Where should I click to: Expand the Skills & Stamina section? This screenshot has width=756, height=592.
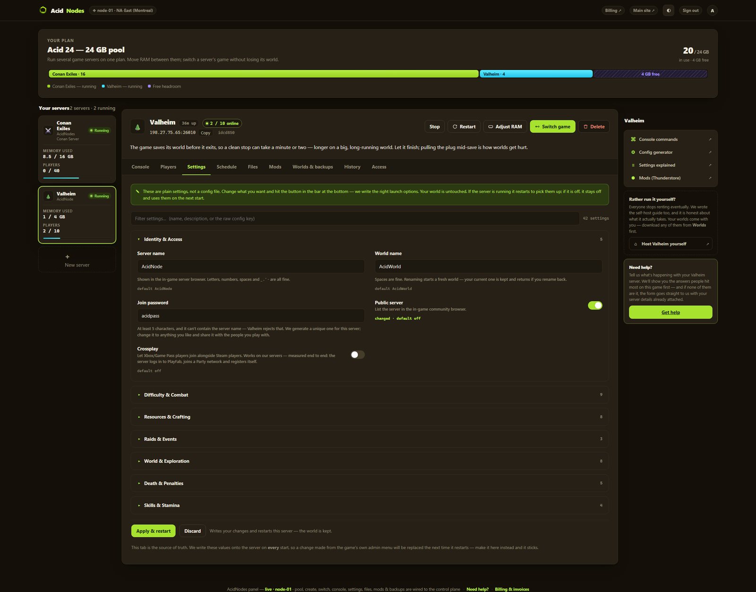369,505
